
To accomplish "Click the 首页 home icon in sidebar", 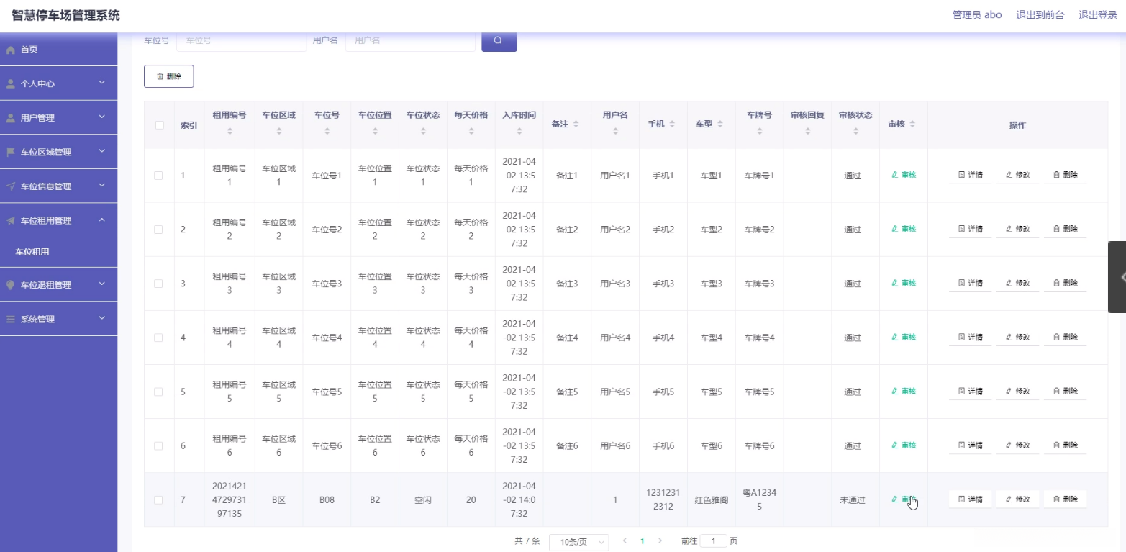I will click(11, 50).
